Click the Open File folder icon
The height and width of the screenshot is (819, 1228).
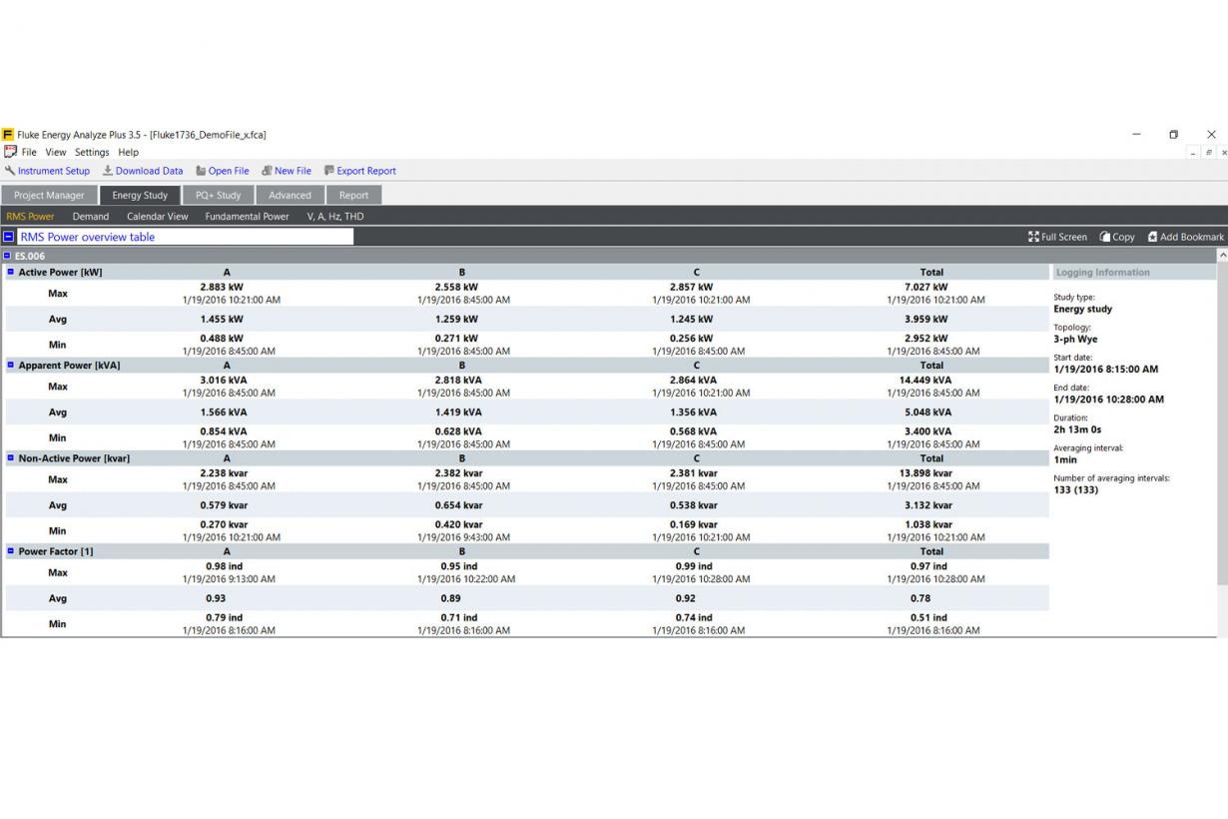(x=201, y=171)
